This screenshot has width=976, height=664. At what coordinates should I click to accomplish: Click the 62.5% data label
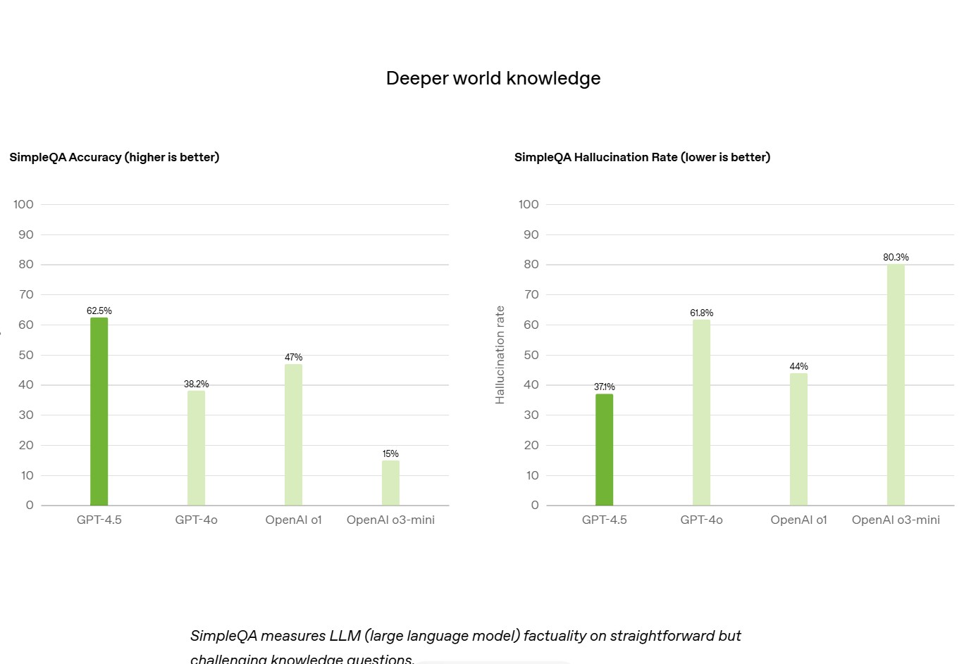[x=99, y=311]
